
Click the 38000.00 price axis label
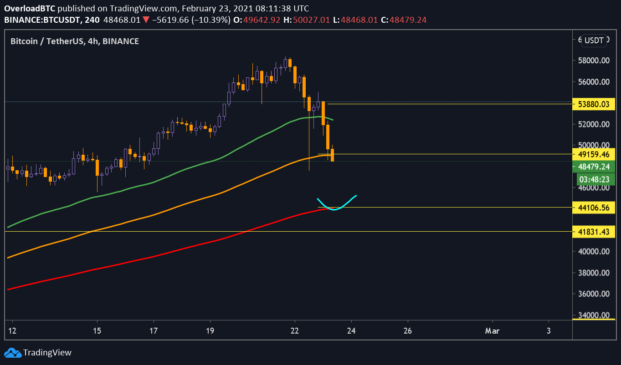594,273
